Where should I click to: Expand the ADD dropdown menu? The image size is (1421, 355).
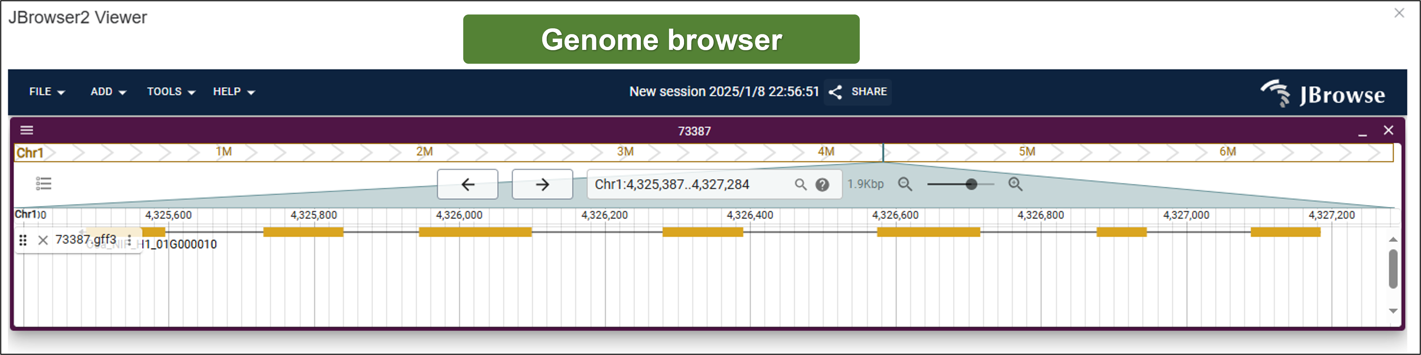[x=108, y=92]
